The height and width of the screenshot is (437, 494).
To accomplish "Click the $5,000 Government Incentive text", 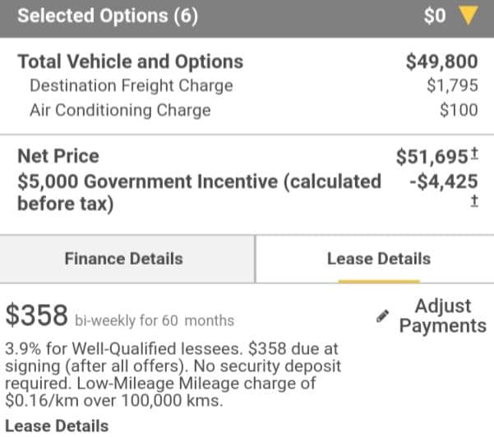I will click(x=200, y=192).
